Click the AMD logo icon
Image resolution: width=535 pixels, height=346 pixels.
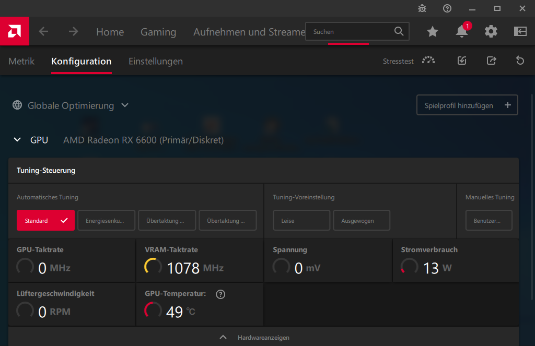point(14,31)
